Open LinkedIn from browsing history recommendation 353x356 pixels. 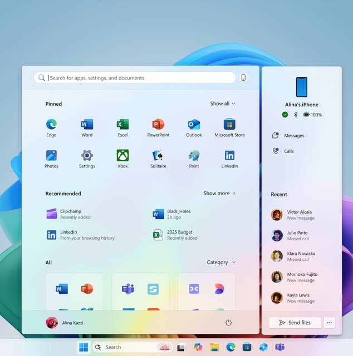tap(81, 235)
